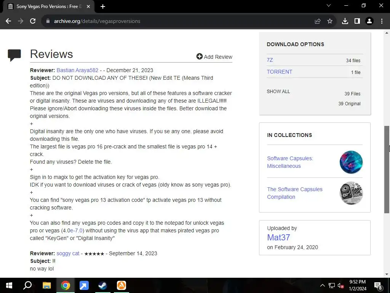Bookmark this page with the star icon

click(330, 21)
